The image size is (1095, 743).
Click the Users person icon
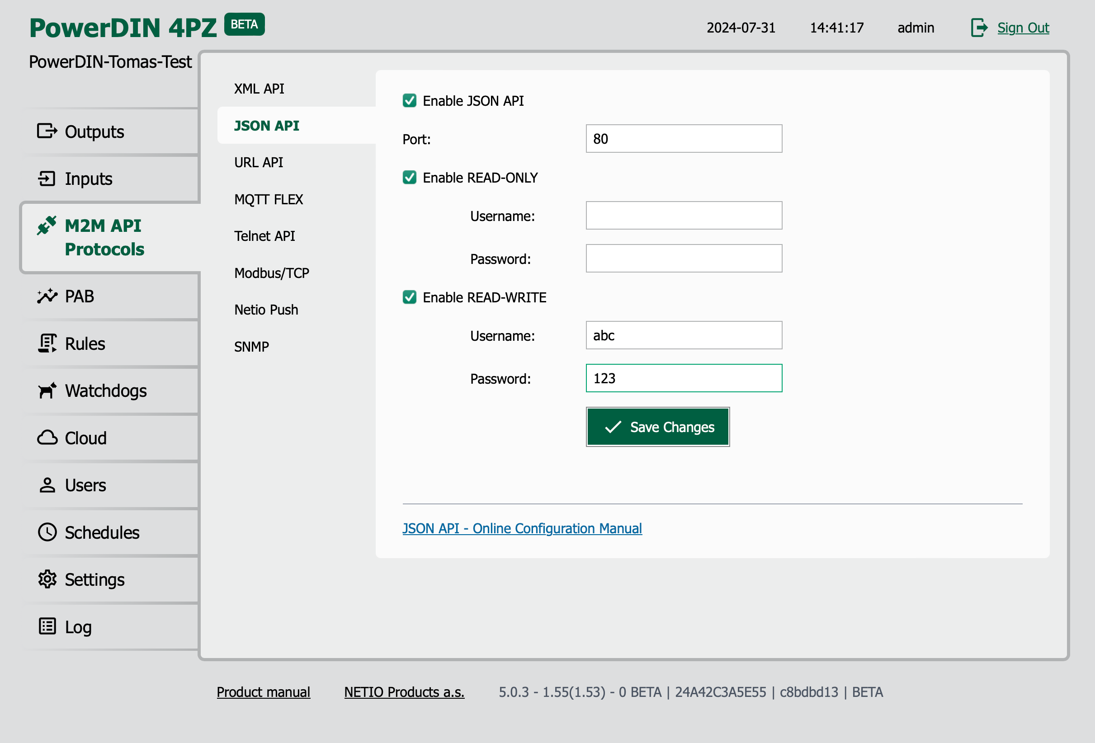point(47,485)
